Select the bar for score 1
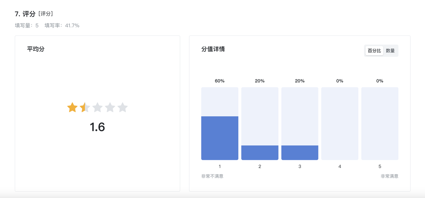 [x=220, y=124]
